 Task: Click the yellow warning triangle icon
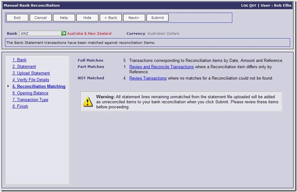[x=88, y=102]
